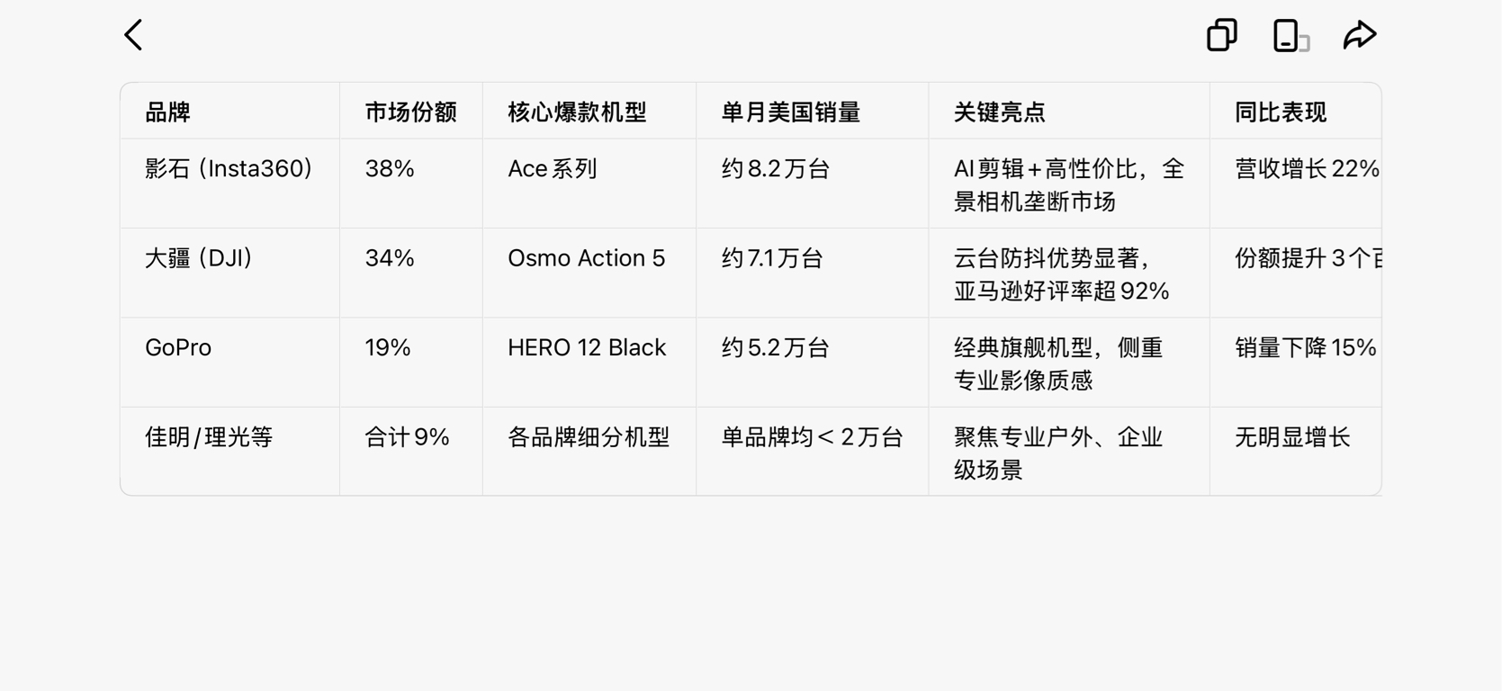This screenshot has height=691, width=1502.
Task: Click the 38% market share cell
Action: point(390,169)
